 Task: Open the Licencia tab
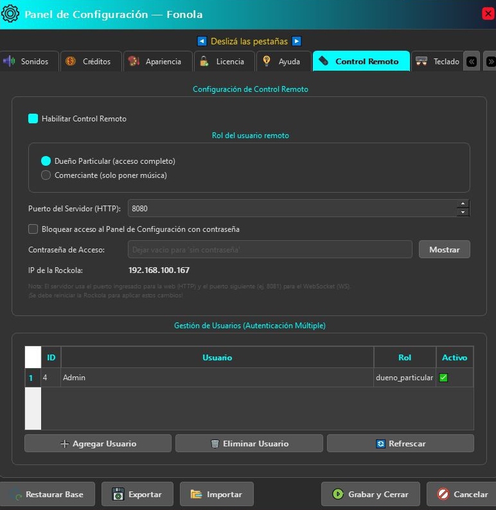(x=224, y=61)
